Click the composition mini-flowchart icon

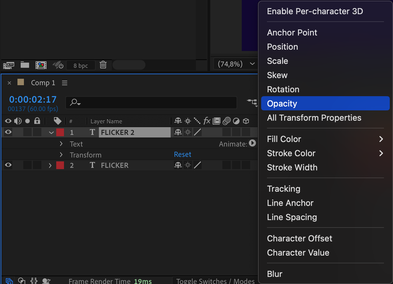(252, 102)
